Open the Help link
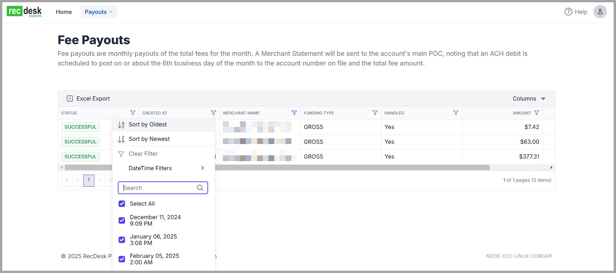This screenshot has width=616, height=273. click(576, 12)
